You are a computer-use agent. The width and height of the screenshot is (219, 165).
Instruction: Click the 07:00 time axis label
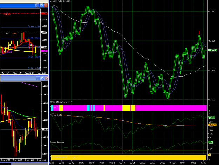(173, 163)
